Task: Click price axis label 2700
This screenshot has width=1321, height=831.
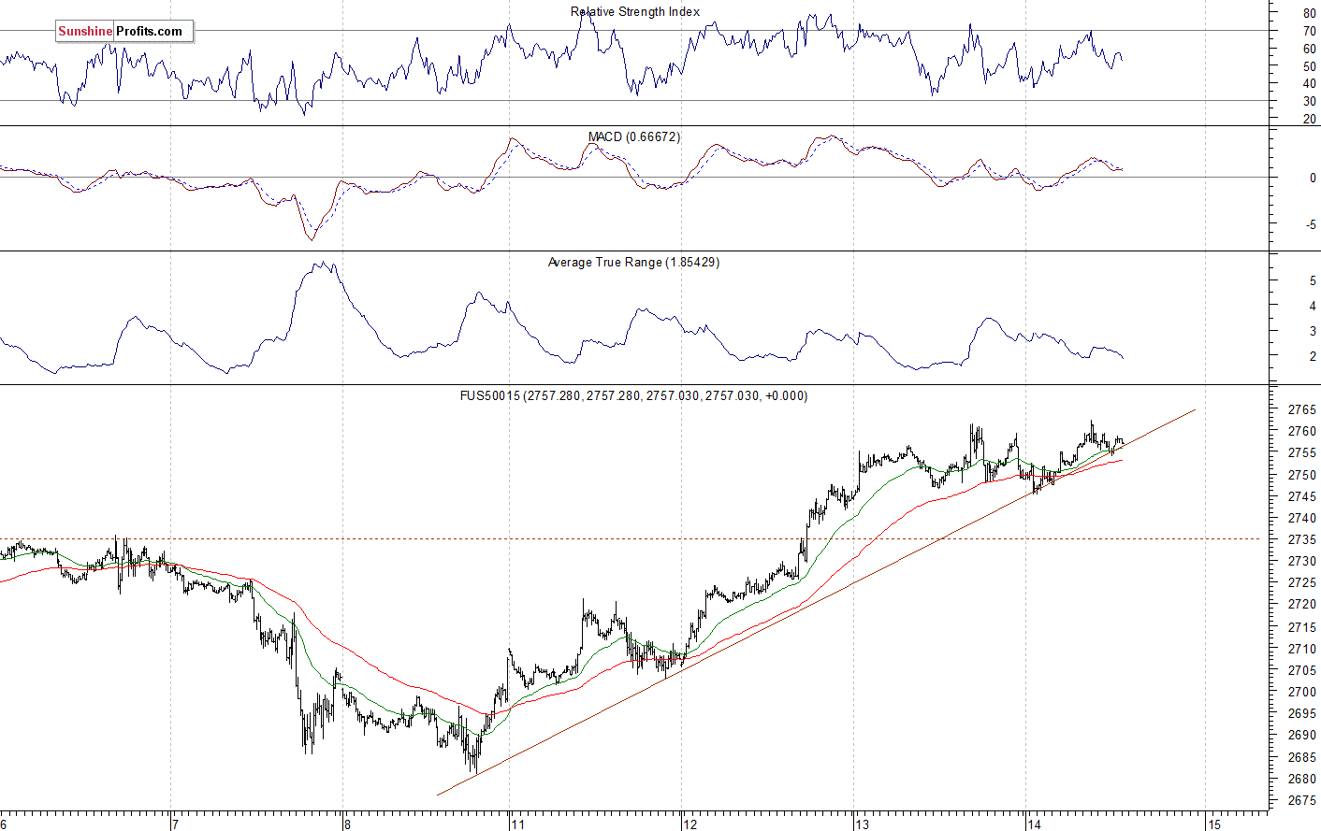Action: (1302, 692)
